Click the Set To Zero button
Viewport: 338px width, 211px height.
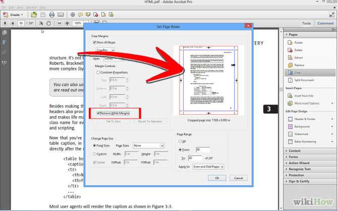coord(114,121)
